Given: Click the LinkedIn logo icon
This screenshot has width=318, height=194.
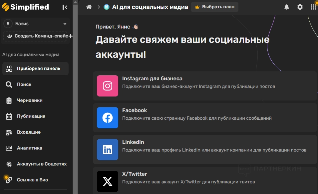Looking at the screenshot, I should 107,150.
